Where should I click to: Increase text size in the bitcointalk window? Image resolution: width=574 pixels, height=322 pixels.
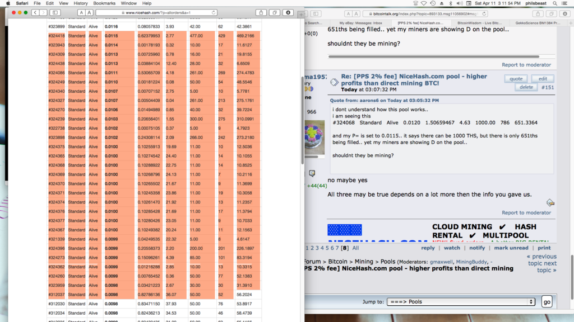click(x=356, y=13)
